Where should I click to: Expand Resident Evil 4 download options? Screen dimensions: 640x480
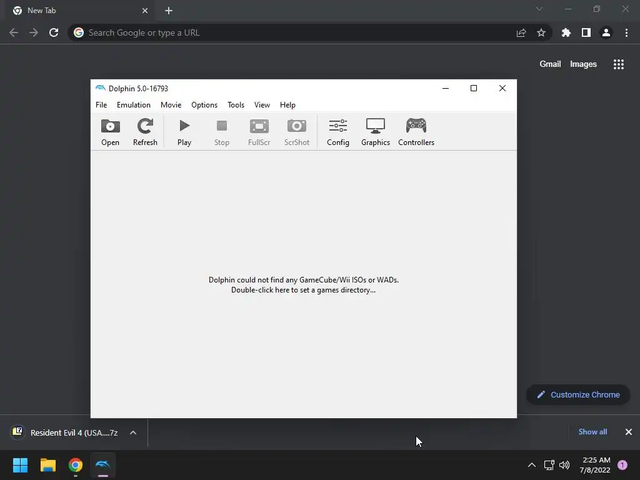pos(133,432)
